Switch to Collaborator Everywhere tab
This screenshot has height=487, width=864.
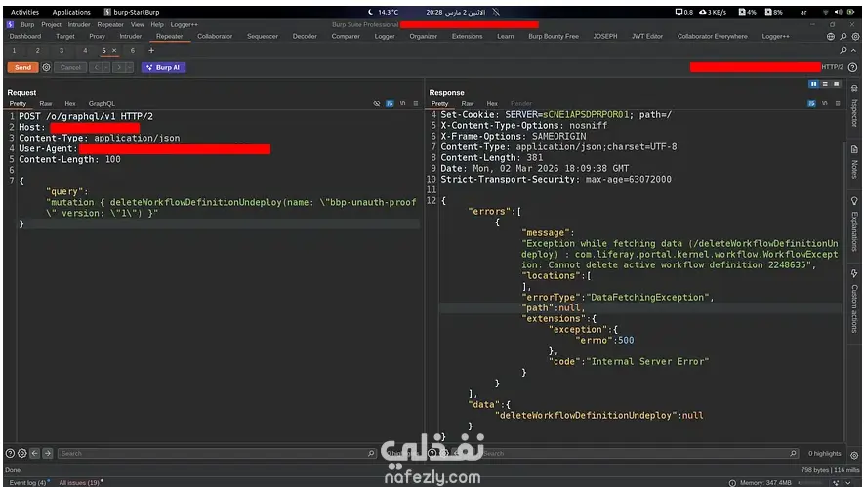tap(713, 36)
